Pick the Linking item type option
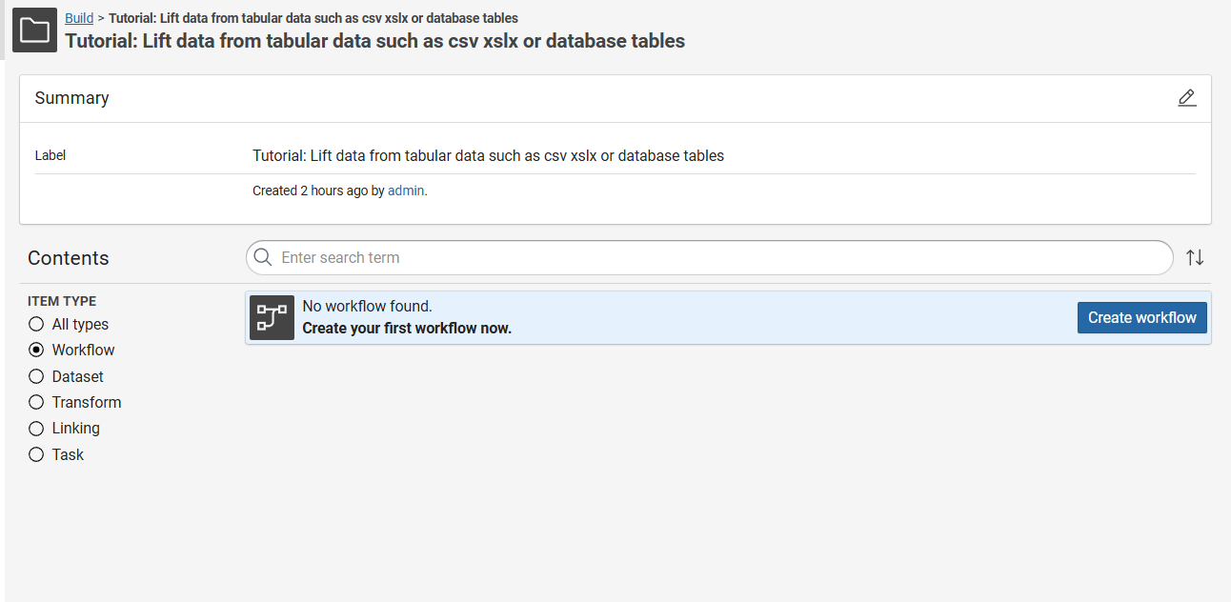The height and width of the screenshot is (602, 1231). (x=36, y=429)
